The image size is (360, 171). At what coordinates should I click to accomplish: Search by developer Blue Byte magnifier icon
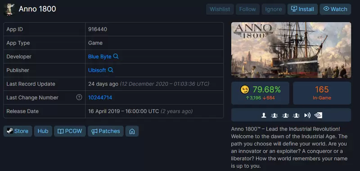tap(116, 56)
